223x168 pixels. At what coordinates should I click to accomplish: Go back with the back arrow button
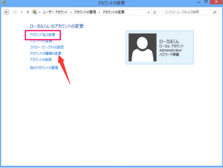pos(6,12)
